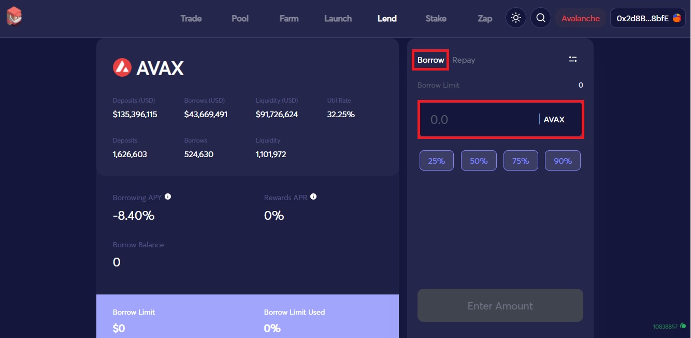Open the Zap menu

(485, 18)
